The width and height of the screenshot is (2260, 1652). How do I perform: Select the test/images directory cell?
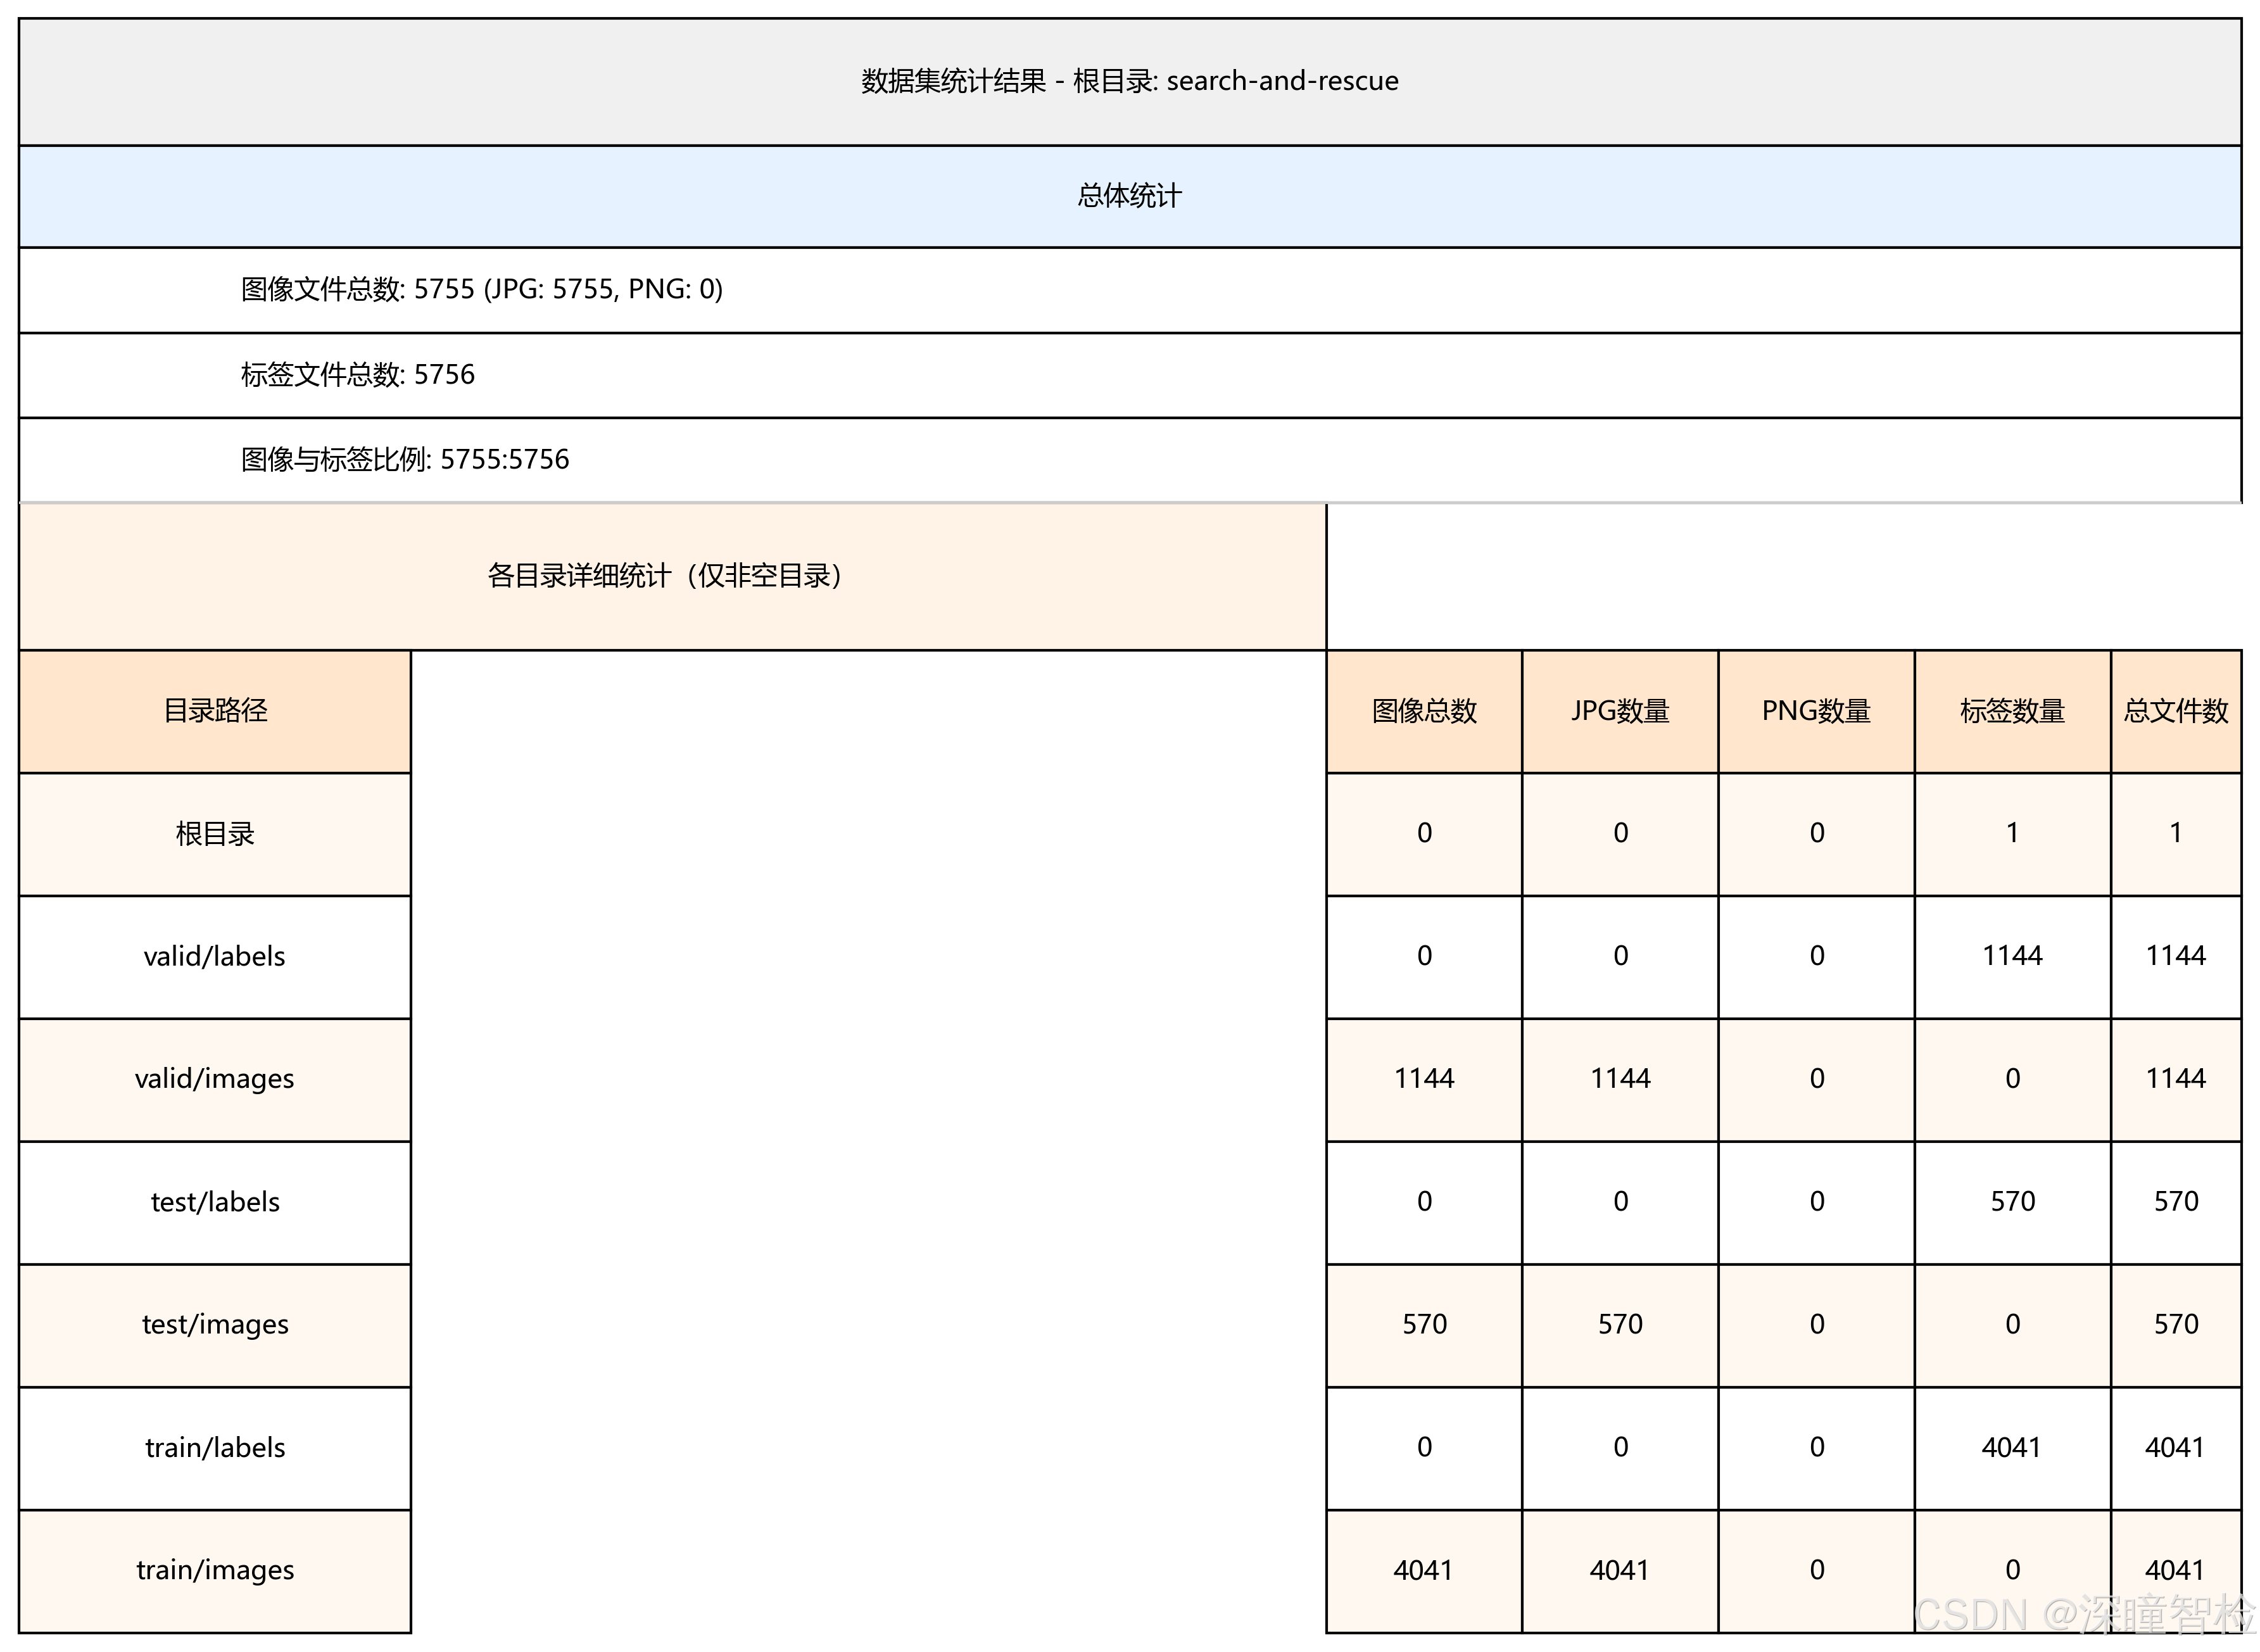click(215, 1325)
